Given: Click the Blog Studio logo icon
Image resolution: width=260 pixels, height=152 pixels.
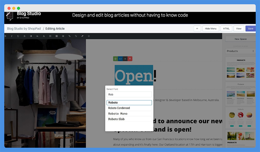Looking at the screenshot, I should pyautogui.click(x=10, y=16).
